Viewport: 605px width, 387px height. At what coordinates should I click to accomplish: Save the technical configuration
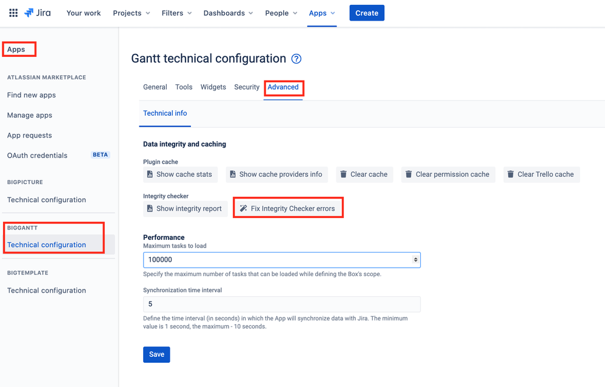click(x=156, y=355)
